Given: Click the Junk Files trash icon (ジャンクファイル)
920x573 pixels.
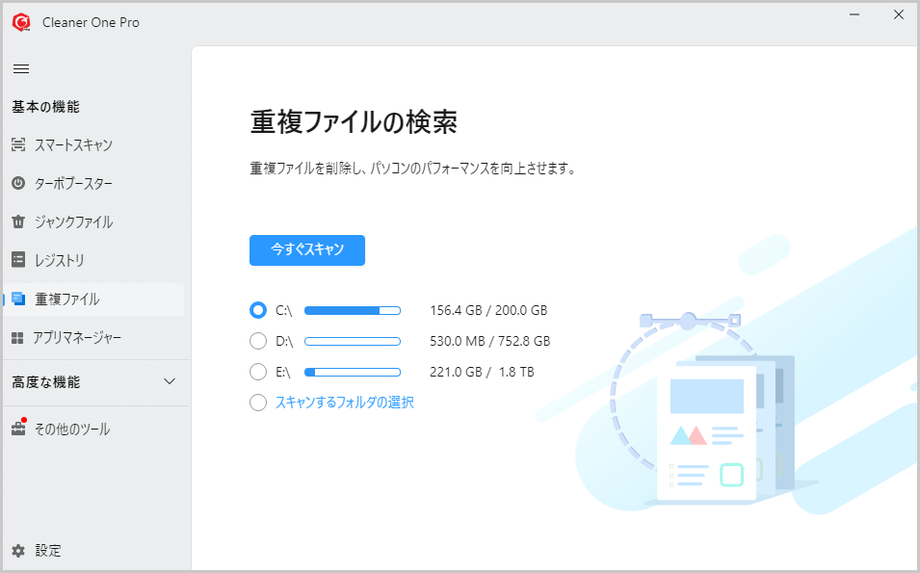Looking at the screenshot, I should pos(18,222).
